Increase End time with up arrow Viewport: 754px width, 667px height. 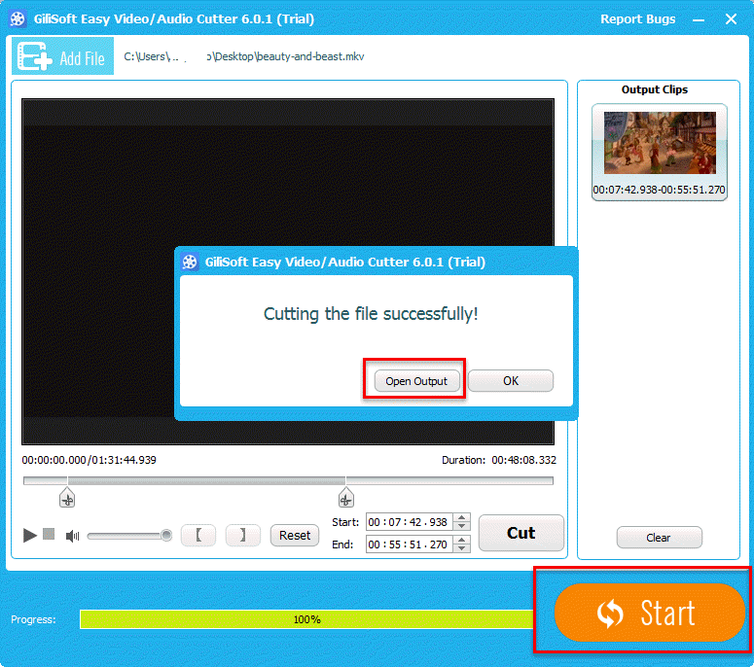click(461, 541)
